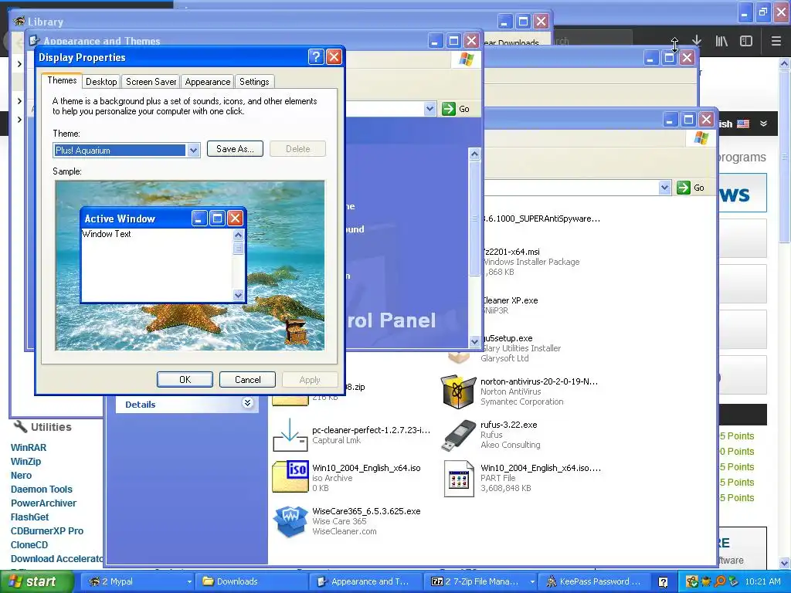791x593 pixels.
Task: Click the sample Active Window scroll-down arrow
Action: 239,296
